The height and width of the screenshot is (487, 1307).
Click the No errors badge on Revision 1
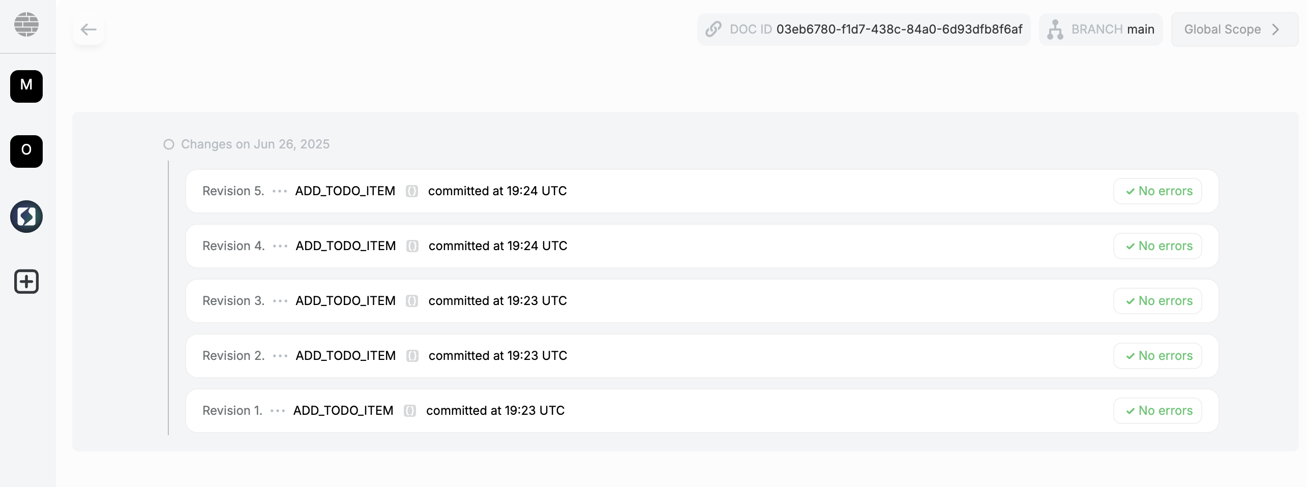[x=1157, y=411]
